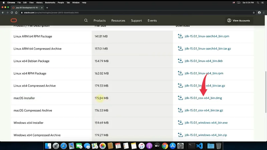Open the Bookmarks menu in menu bar
The image size is (267, 150).
click(x=50, y=2)
